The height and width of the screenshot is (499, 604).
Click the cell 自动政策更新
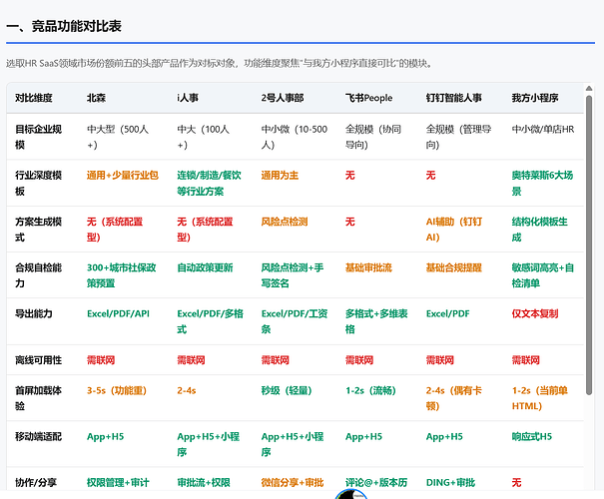(205, 267)
